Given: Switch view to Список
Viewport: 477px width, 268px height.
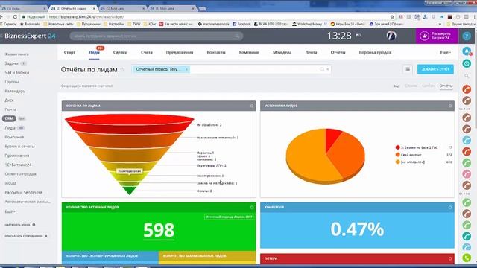Looking at the screenshot, I should pos(411,86).
